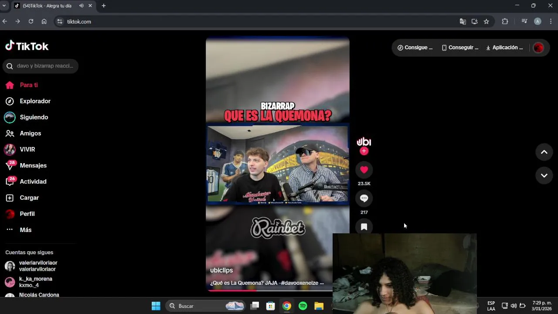
Task: Open Mensajes inbox
Action: [x=26, y=166]
